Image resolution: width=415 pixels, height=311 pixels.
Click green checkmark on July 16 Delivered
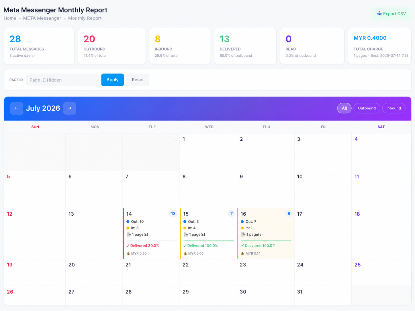click(x=242, y=246)
